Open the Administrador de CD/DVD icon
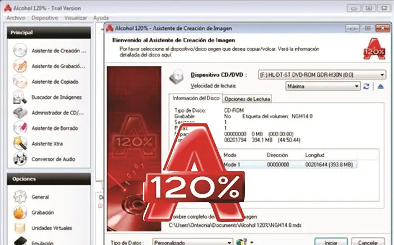This screenshot has height=245, width=394. click(20, 113)
